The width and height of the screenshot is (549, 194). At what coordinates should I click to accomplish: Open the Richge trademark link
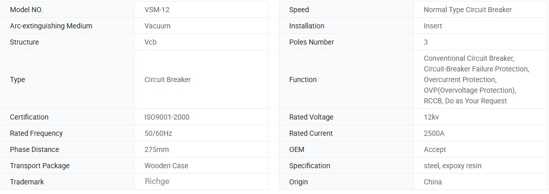click(157, 181)
